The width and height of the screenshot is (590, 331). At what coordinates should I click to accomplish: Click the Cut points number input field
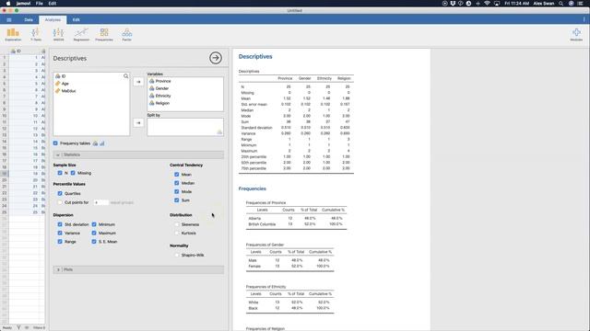click(100, 202)
